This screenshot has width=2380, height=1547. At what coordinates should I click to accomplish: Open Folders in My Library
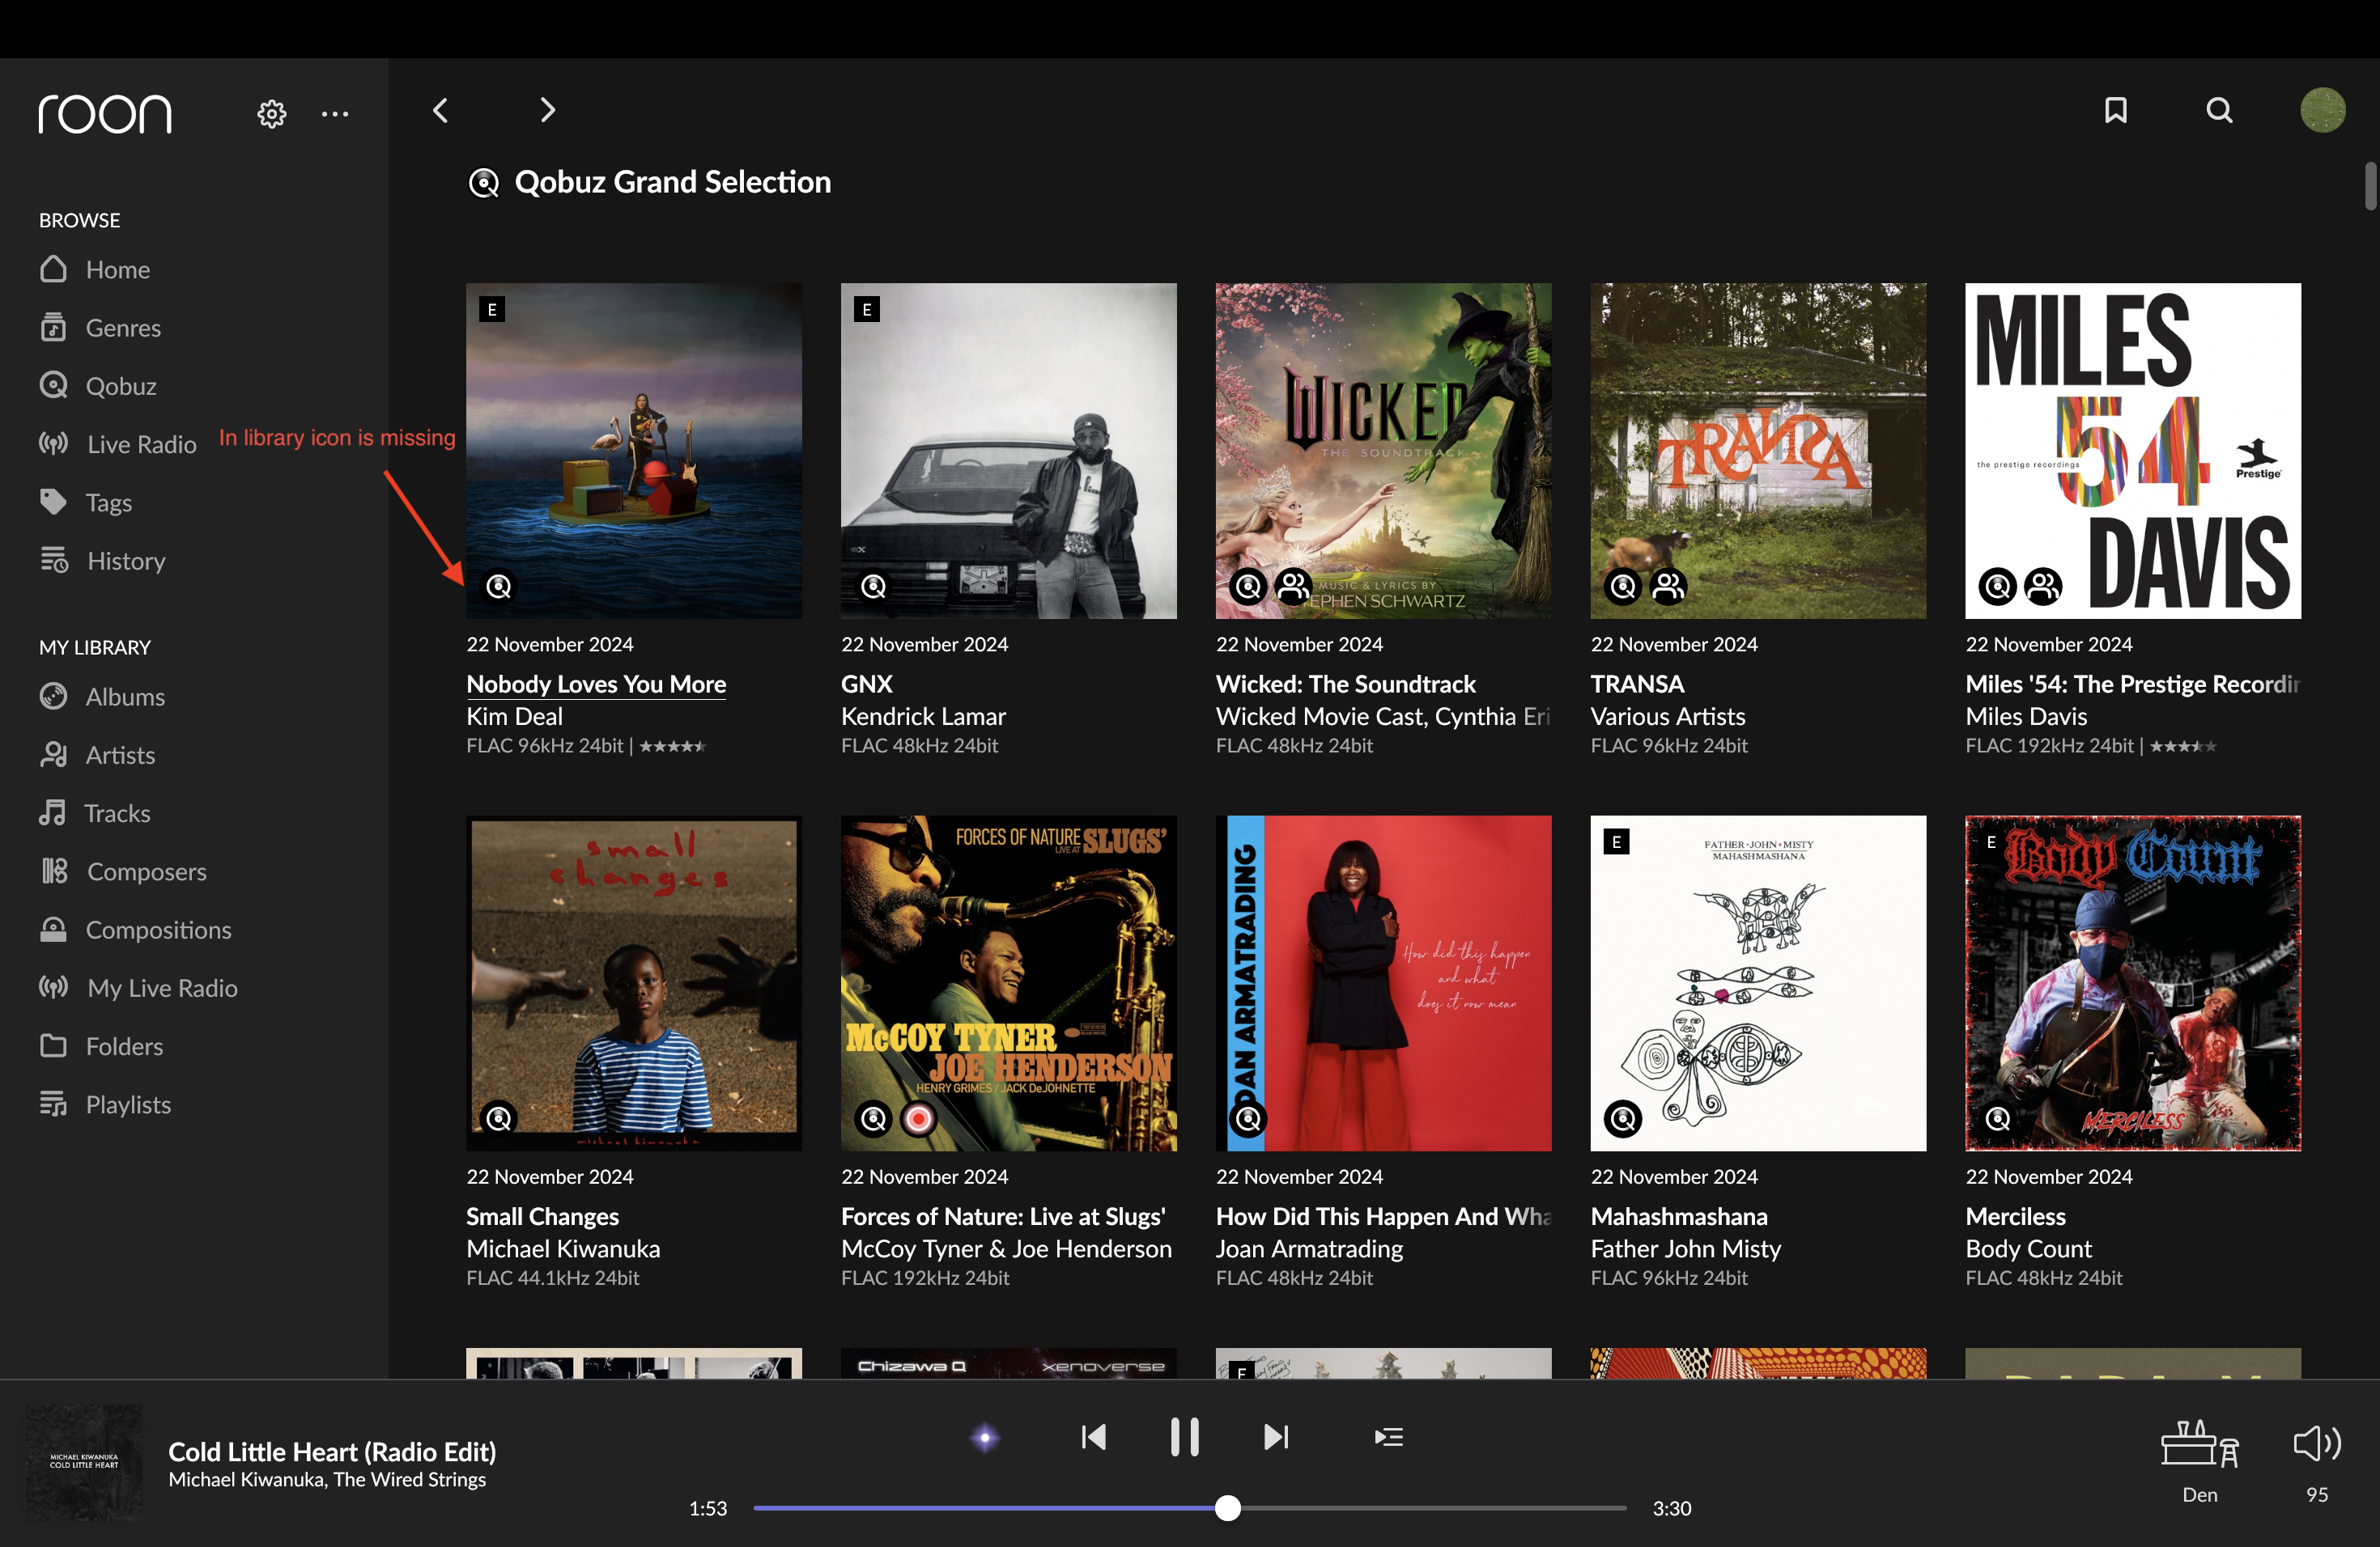(x=101, y=1046)
